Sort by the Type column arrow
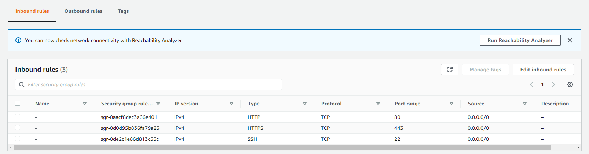589x154 pixels. (305, 104)
